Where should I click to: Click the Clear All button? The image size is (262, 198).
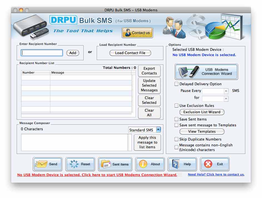tap(149, 113)
